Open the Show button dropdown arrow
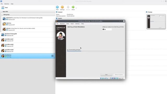Viewport: 167px width, 94px height. click(x=76, y=8)
